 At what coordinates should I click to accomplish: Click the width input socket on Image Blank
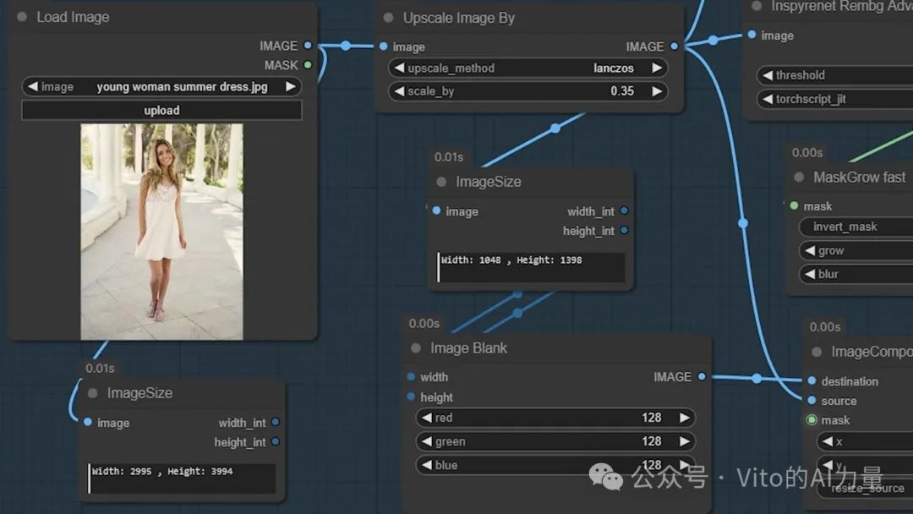pos(411,376)
